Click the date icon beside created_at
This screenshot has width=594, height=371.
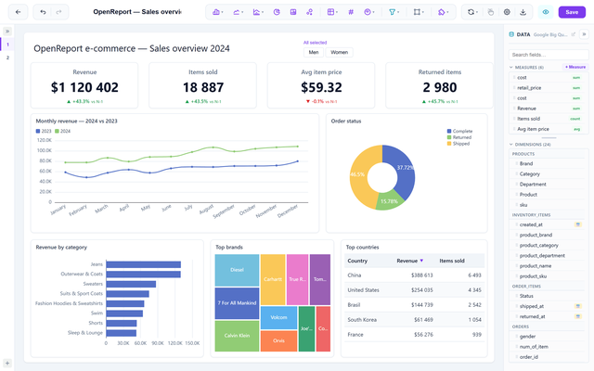(577, 224)
